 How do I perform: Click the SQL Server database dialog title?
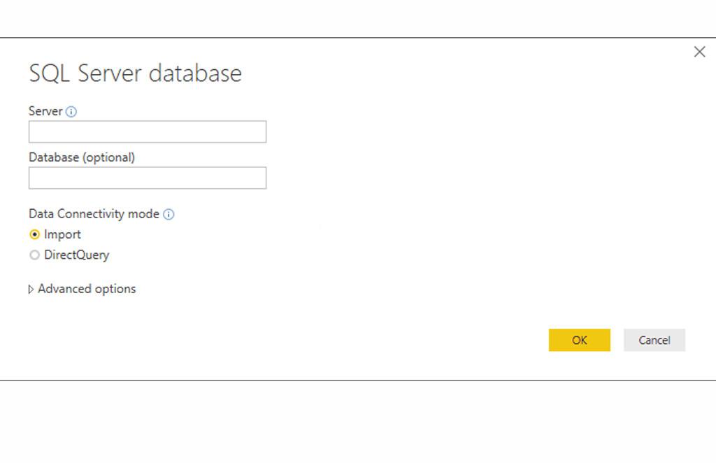click(x=135, y=73)
